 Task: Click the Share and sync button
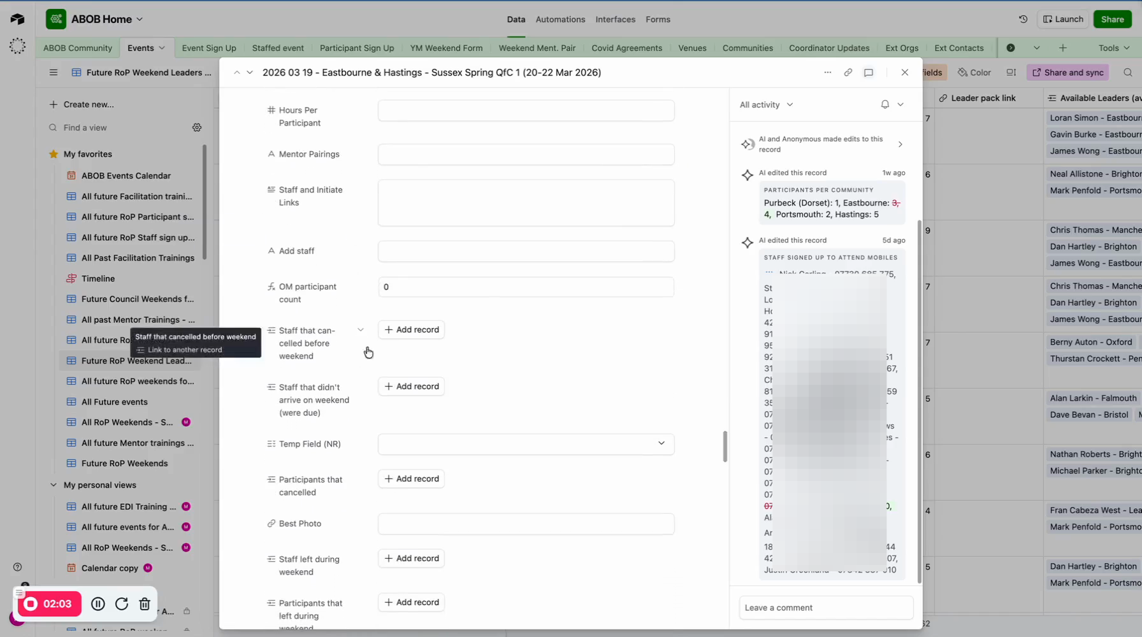coord(1067,73)
